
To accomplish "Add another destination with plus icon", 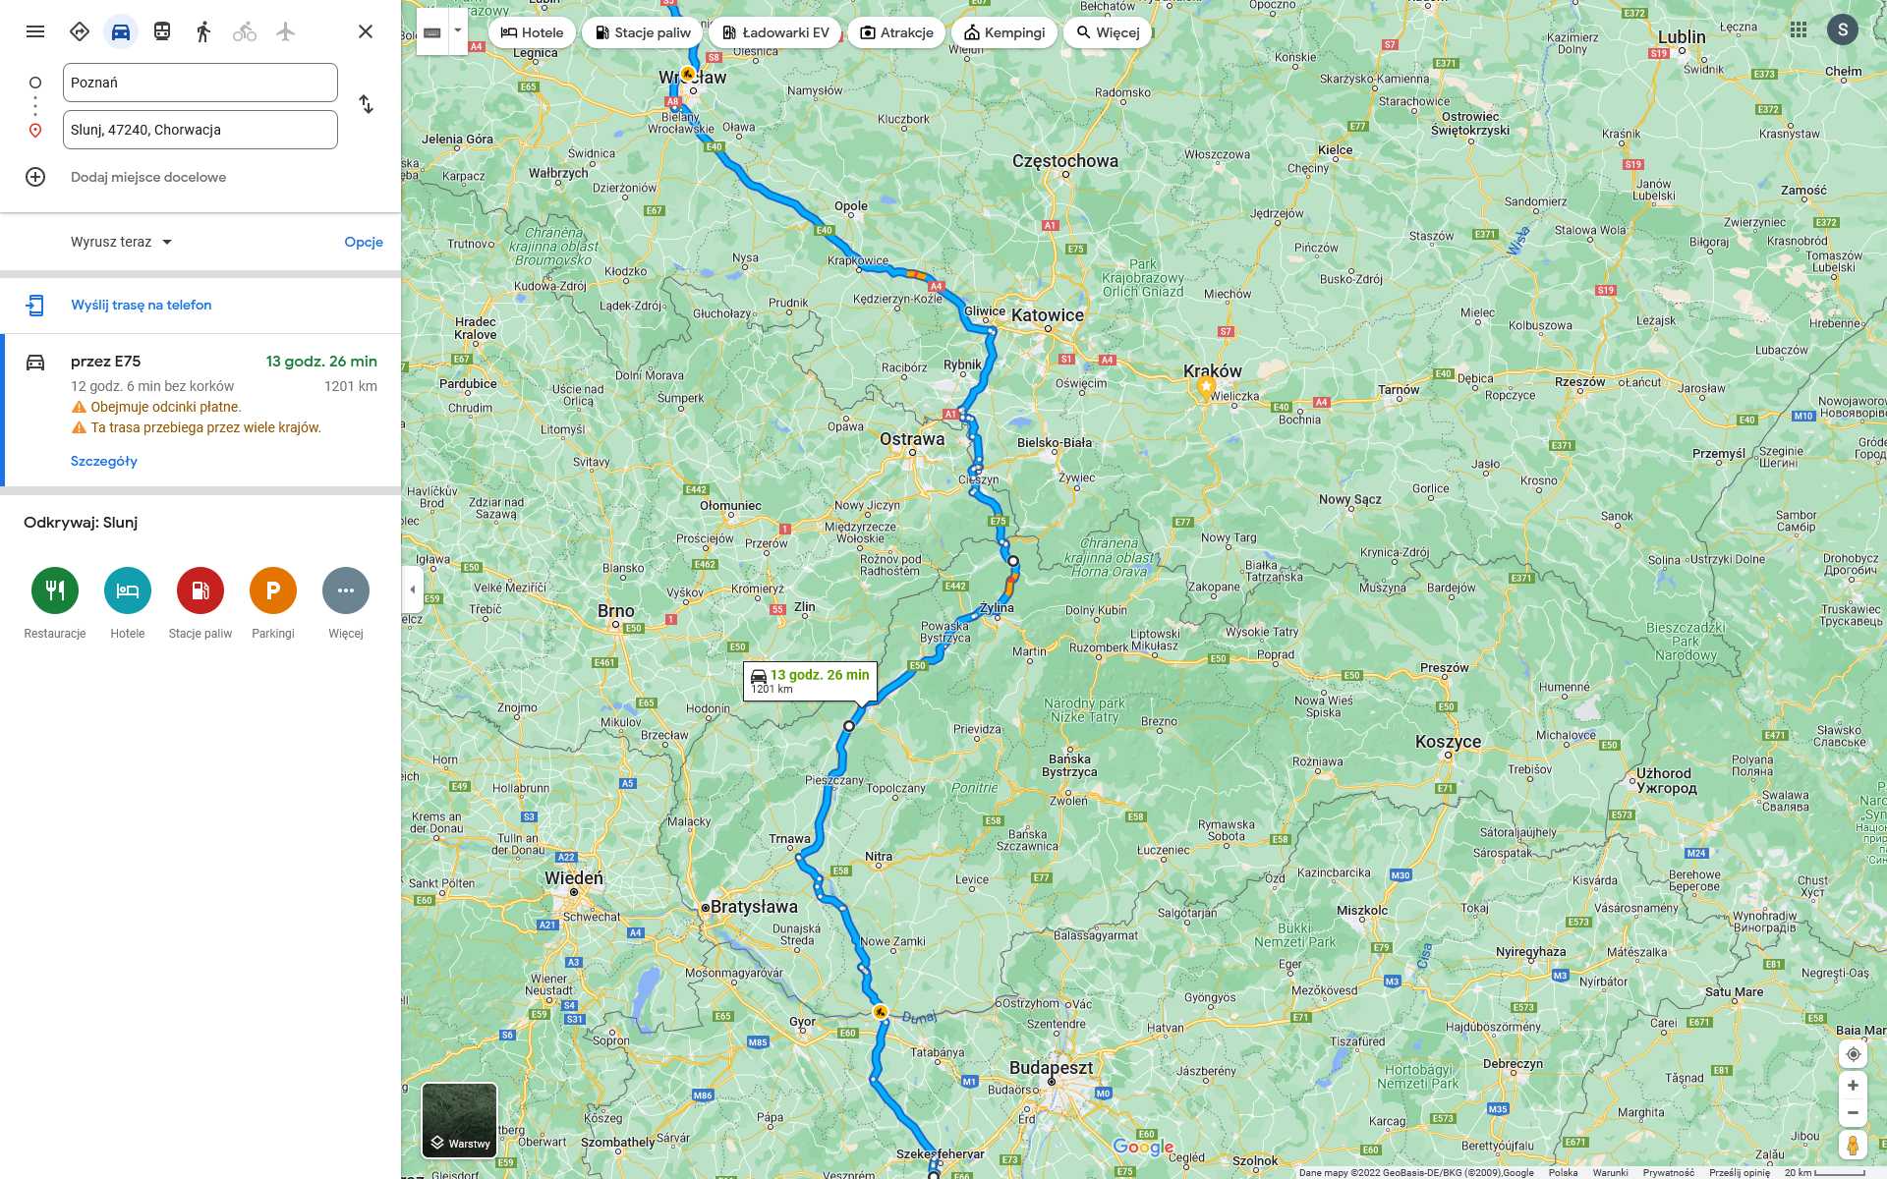I will coord(35,177).
